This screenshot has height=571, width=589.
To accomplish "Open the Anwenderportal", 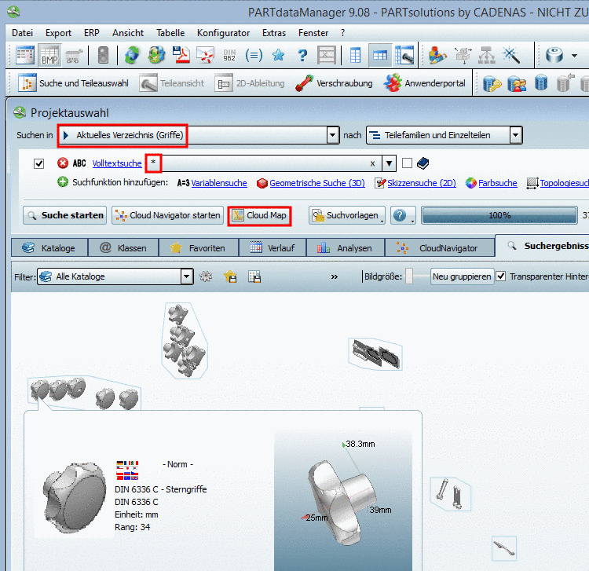I will [x=424, y=83].
